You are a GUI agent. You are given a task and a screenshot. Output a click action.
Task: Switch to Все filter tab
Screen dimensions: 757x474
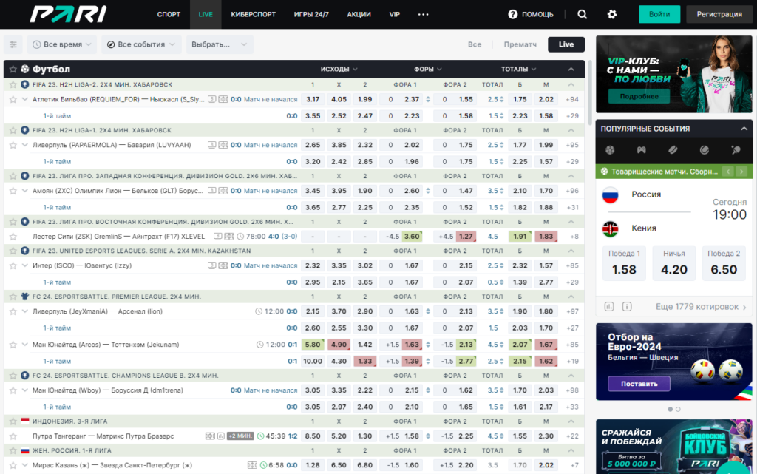[x=475, y=44]
